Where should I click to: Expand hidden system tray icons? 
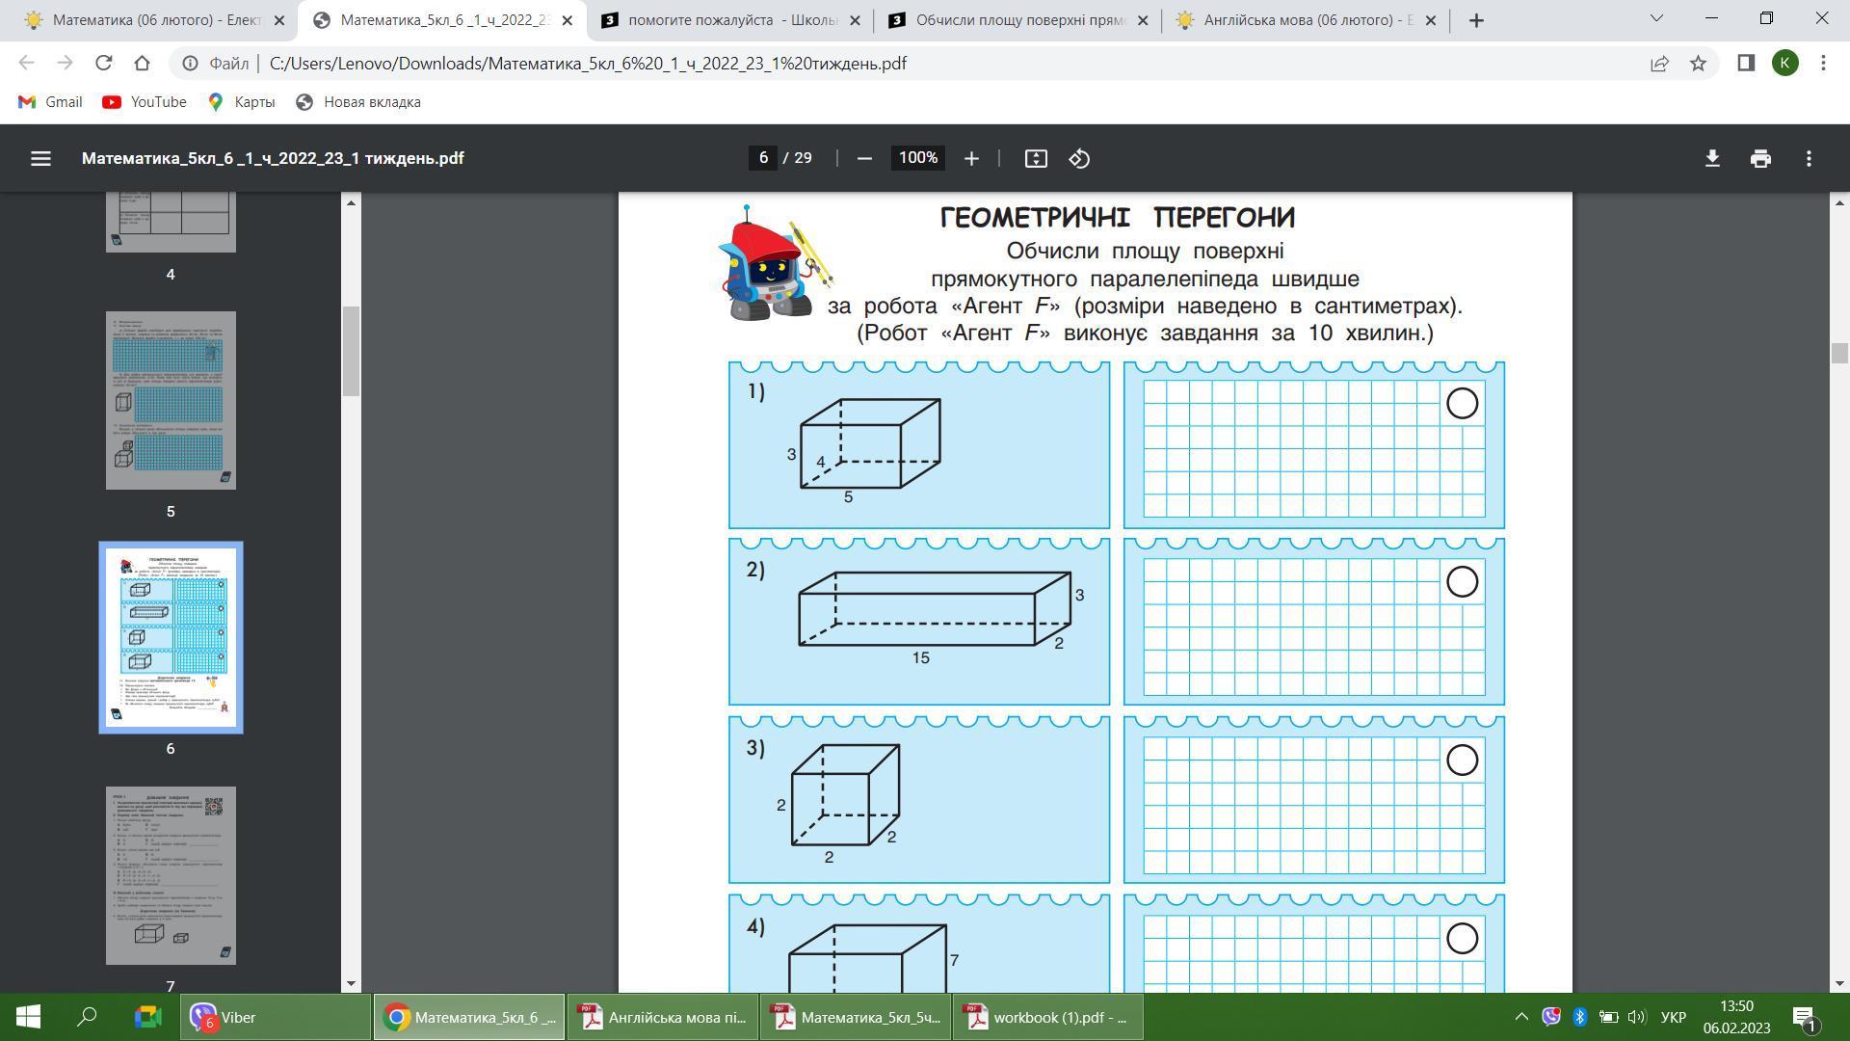(1521, 1017)
